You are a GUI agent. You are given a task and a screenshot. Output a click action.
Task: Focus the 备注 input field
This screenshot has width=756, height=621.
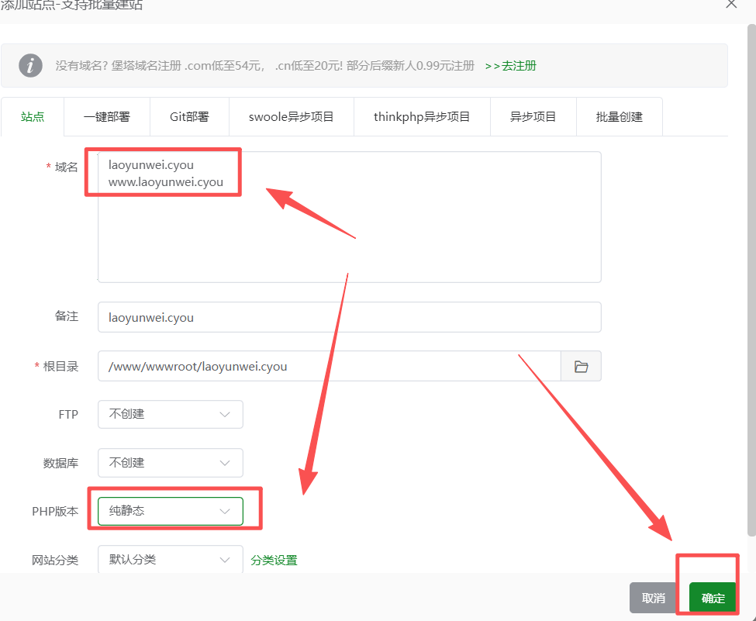349,318
